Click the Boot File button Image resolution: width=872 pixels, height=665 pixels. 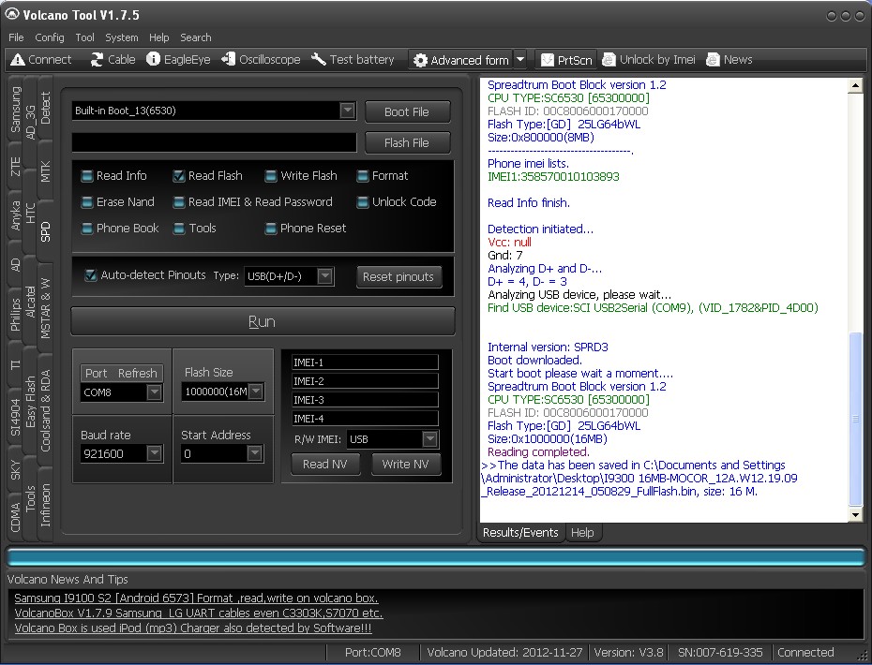(407, 111)
